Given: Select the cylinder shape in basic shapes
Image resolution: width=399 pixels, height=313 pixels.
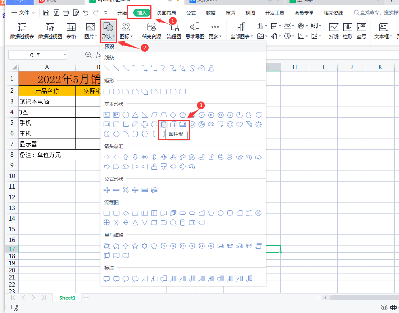Looking at the screenshot, I should pos(164,124).
